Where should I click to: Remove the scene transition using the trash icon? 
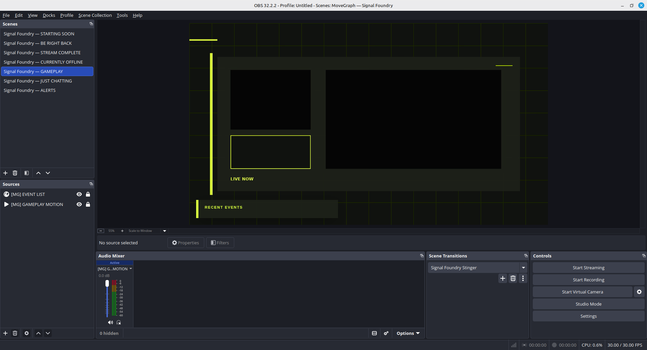(513, 278)
